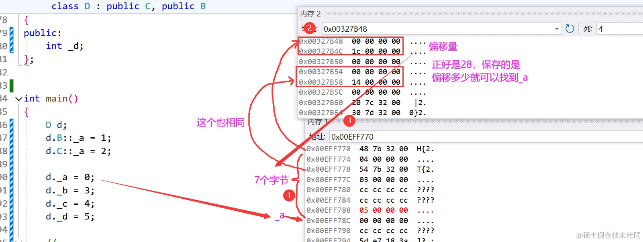
Task: Click memory row 0x00327B60 address
Action: 321,102
